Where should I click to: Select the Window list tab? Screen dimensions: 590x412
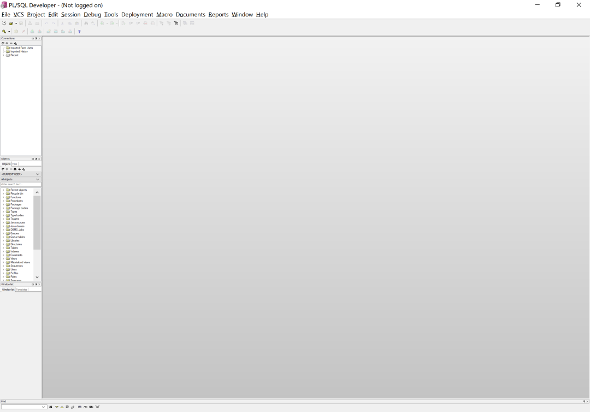coord(8,290)
